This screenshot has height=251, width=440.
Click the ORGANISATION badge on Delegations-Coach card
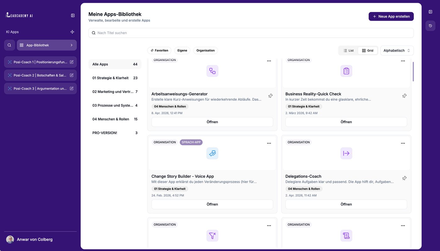[x=299, y=142]
